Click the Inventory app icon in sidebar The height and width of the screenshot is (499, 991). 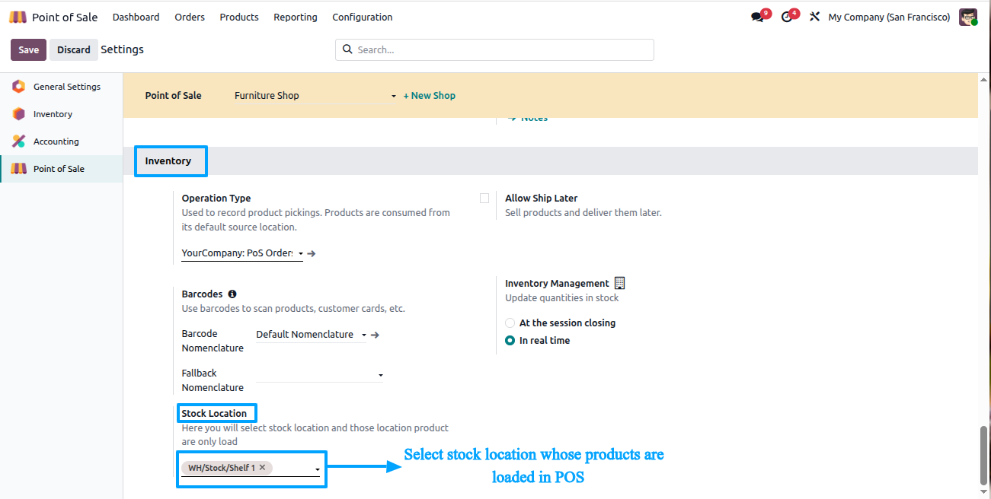click(x=19, y=114)
